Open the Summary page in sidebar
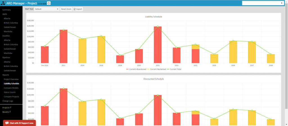Viewport: 288px width, 126px height. [x=6, y=10]
